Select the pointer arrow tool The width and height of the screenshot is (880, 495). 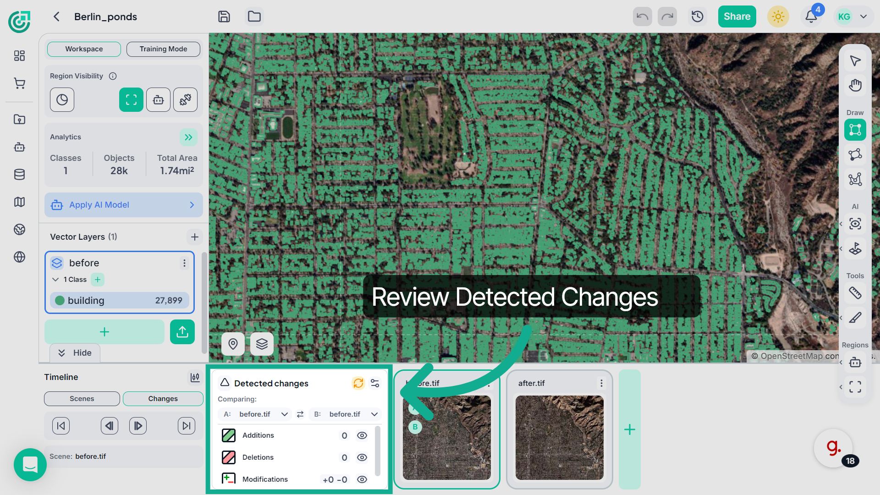(855, 61)
